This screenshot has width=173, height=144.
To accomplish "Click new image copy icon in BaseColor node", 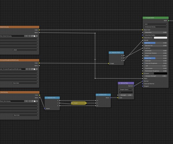I will 32,36.
